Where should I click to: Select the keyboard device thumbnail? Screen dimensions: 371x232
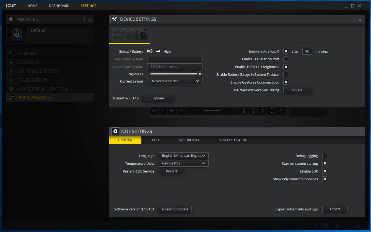point(129,34)
